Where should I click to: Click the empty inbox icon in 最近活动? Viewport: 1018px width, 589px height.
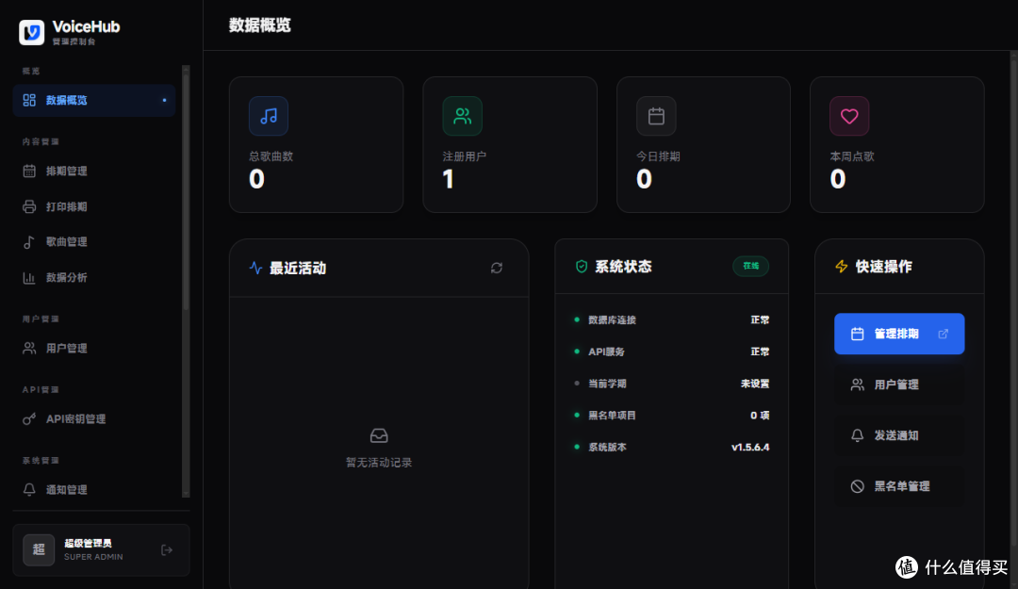(x=379, y=435)
